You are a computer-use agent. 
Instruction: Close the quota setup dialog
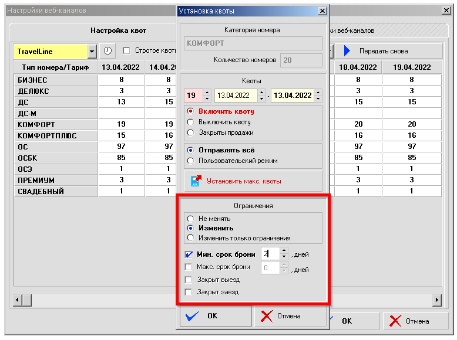322,11
